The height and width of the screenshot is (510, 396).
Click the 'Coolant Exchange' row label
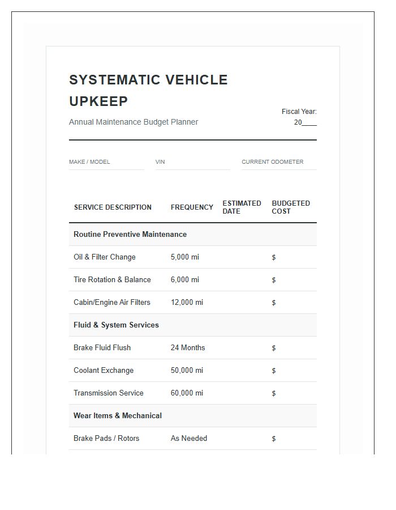pyautogui.click(x=104, y=371)
